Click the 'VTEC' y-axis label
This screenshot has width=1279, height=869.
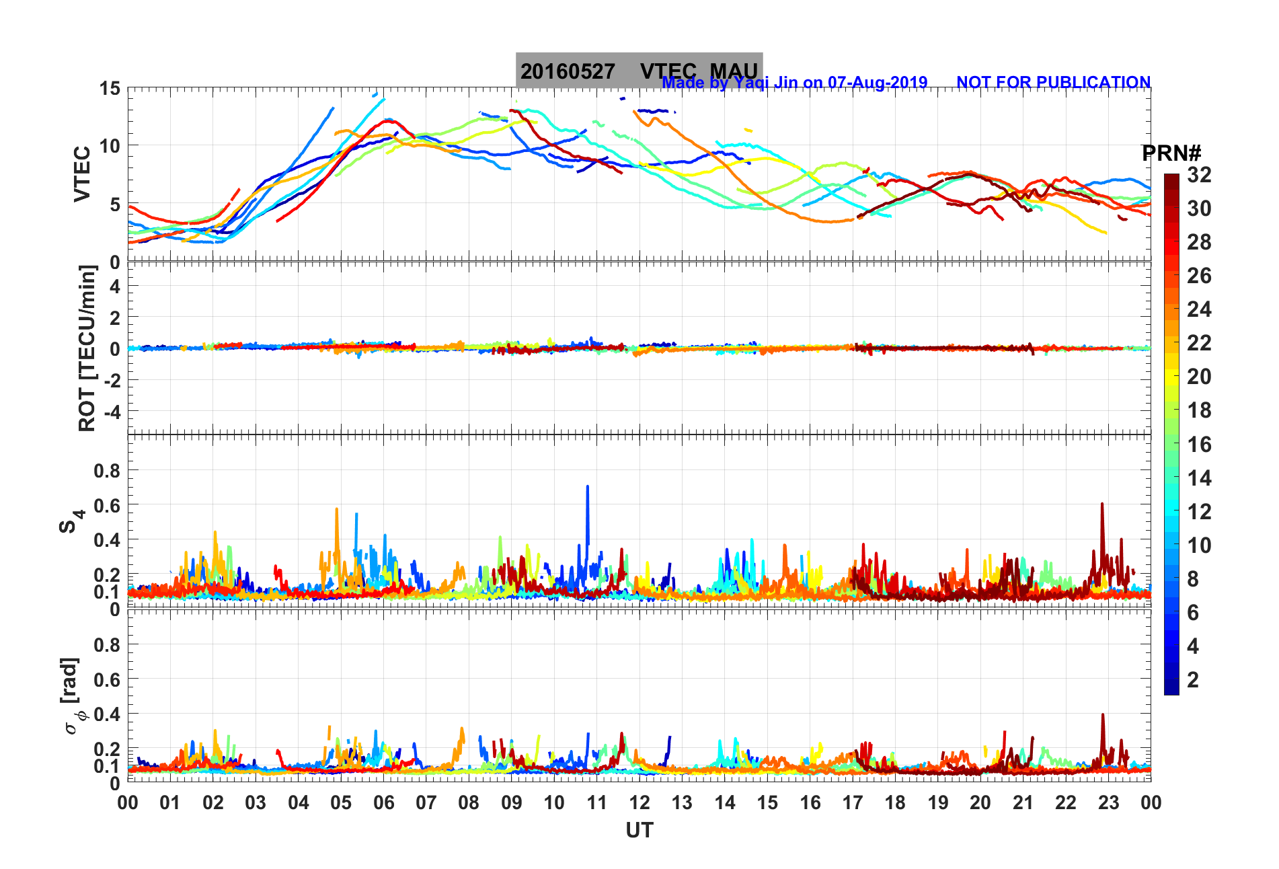pyautogui.click(x=82, y=174)
